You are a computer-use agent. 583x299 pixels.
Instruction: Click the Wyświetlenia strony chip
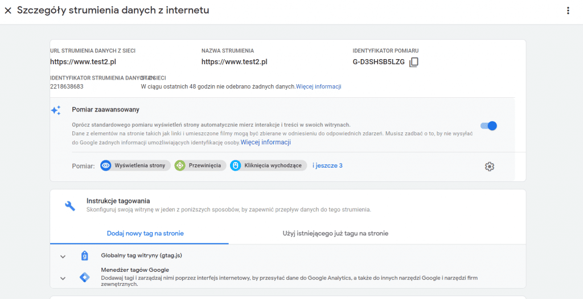tap(136, 165)
